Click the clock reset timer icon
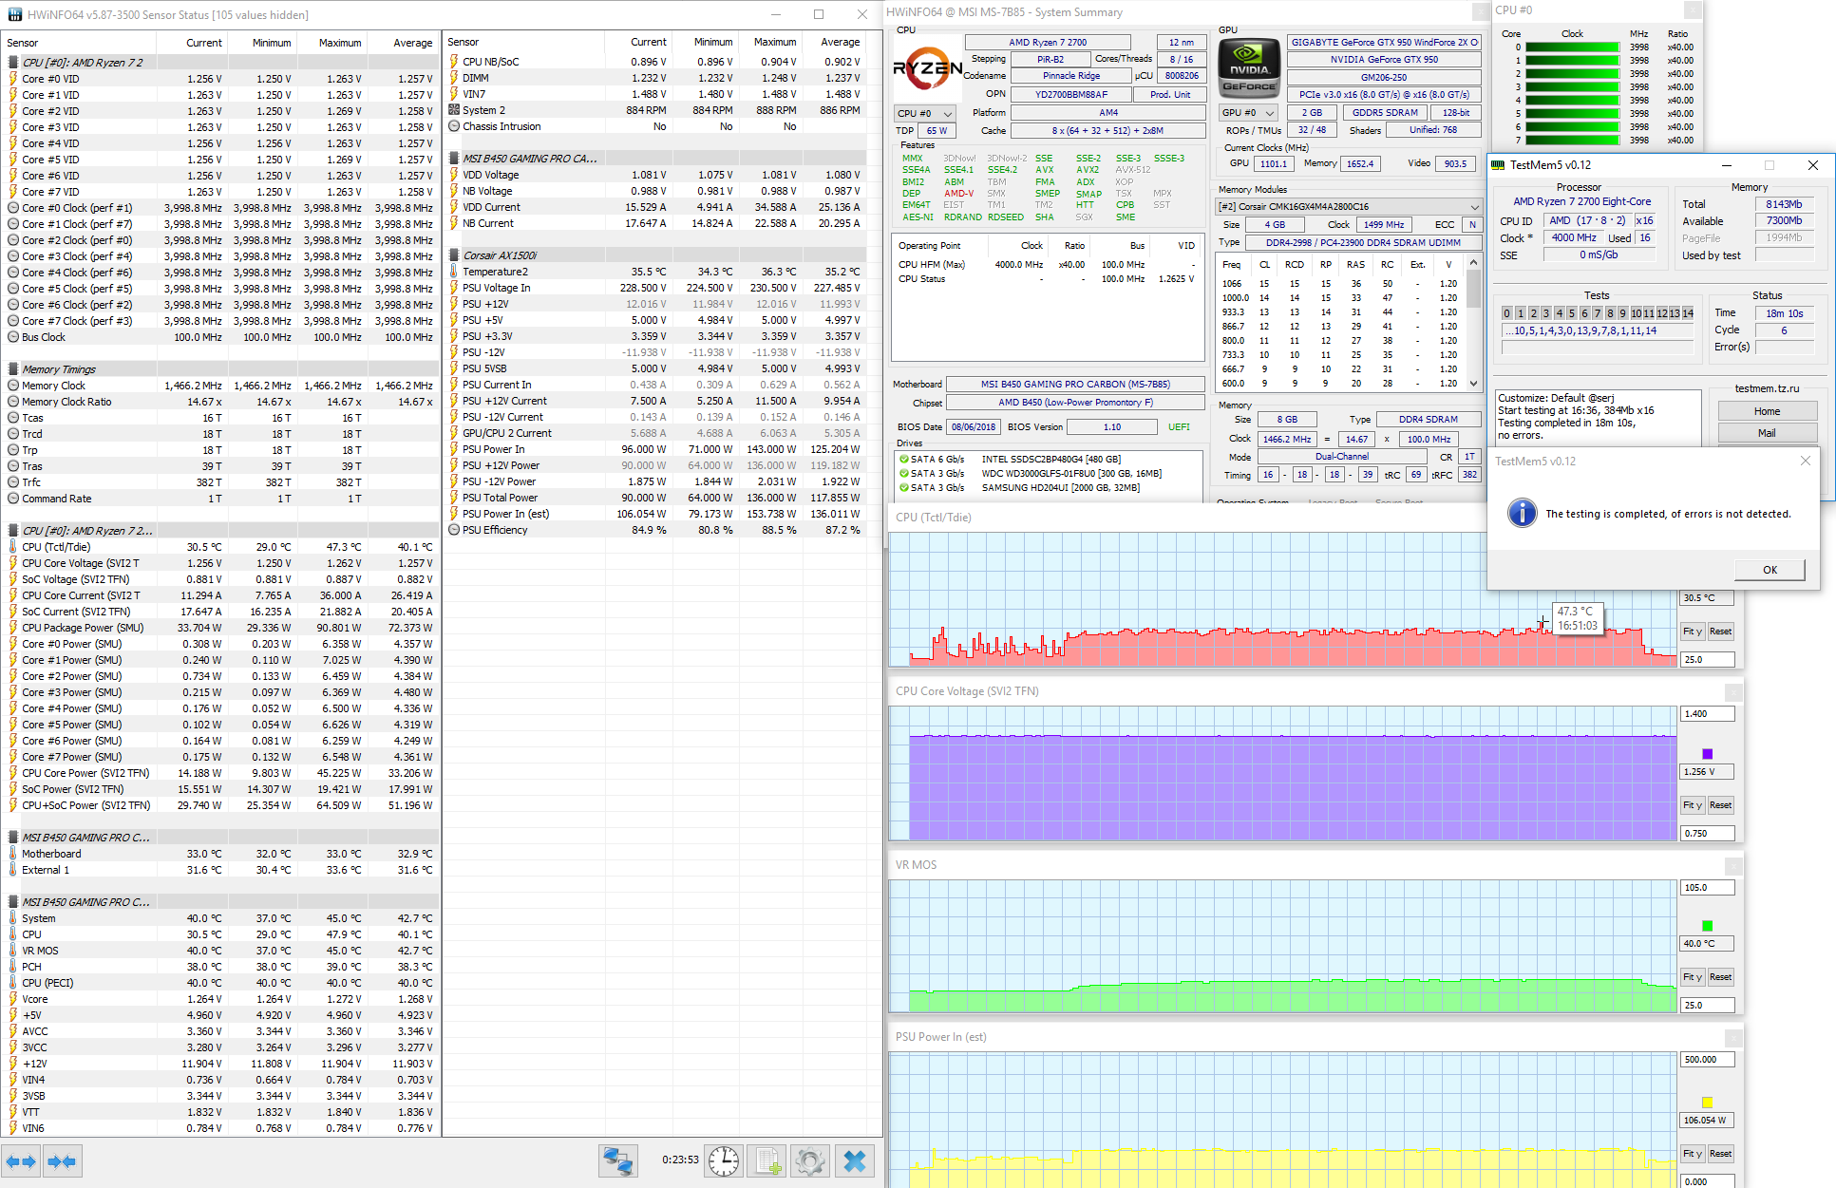The height and width of the screenshot is (1188, 1836). click(724, 1160)
